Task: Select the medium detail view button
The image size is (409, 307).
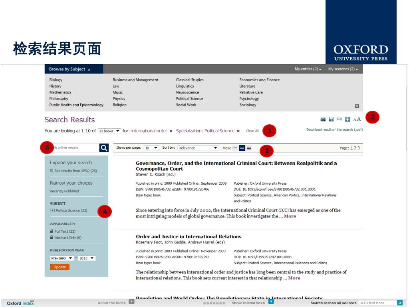Action: [242, 148]
